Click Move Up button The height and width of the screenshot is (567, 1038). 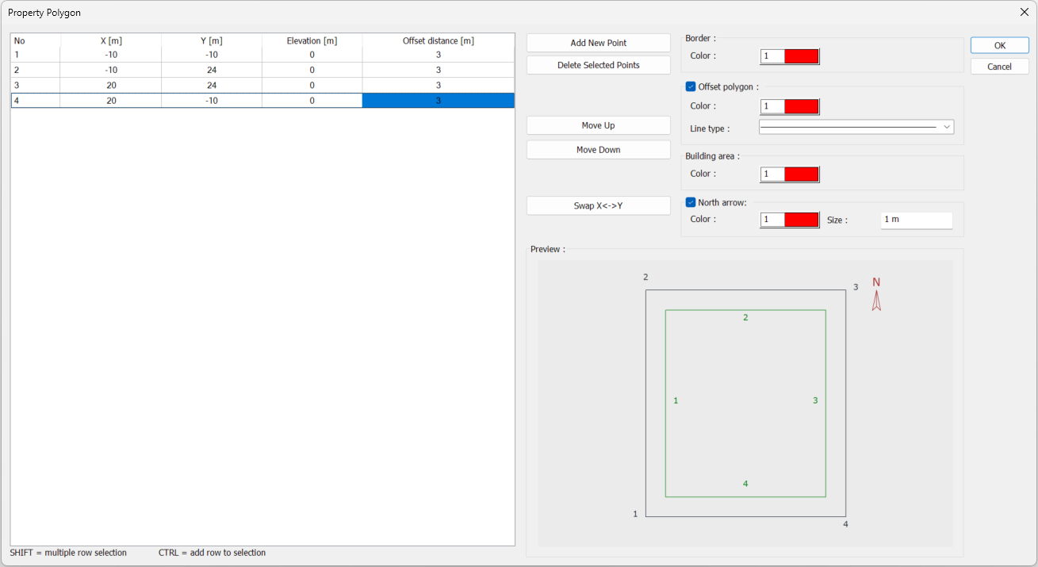[598, 125]
